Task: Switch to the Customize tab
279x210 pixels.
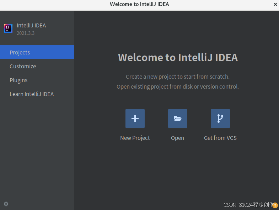Action: [37, 66]
